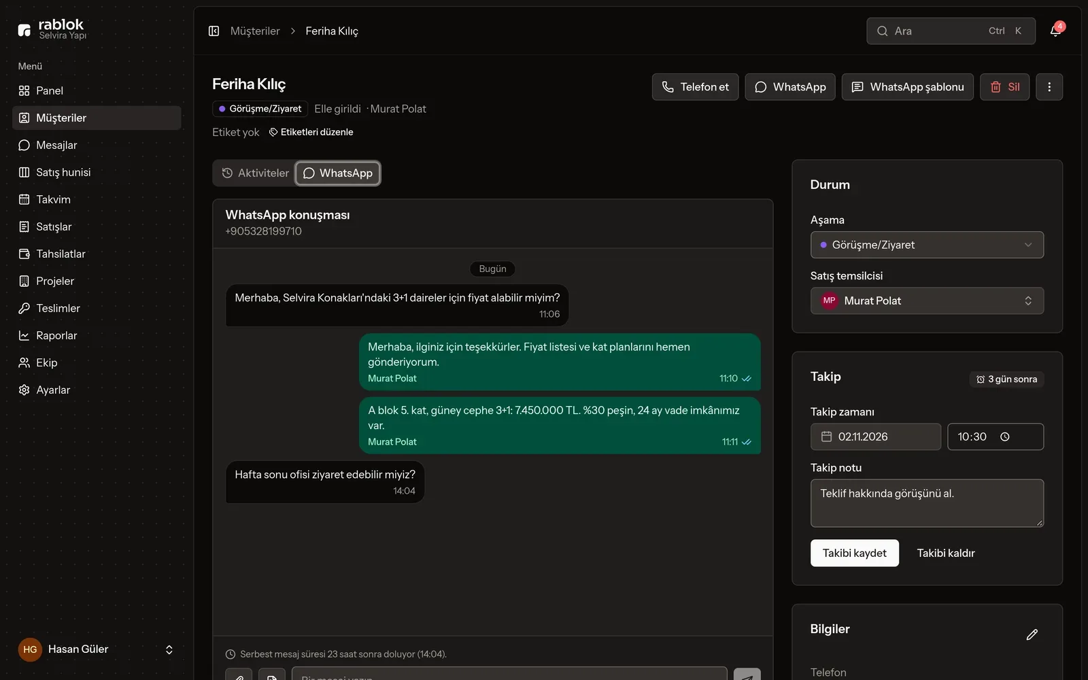Image resolution: width=1088 pixels, height=680 pixels.
Task: Open Raporlar in the sidebar
Action: coord(97,335)
